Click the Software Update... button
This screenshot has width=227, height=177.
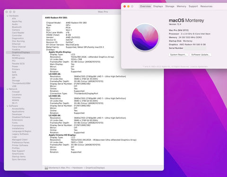pos(201,55)
